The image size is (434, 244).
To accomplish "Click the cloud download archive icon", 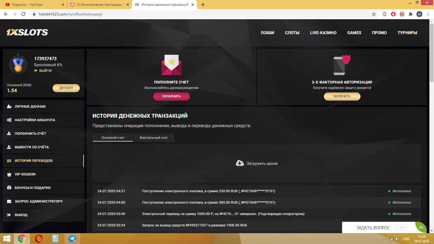I will click(x=240, y=163).
